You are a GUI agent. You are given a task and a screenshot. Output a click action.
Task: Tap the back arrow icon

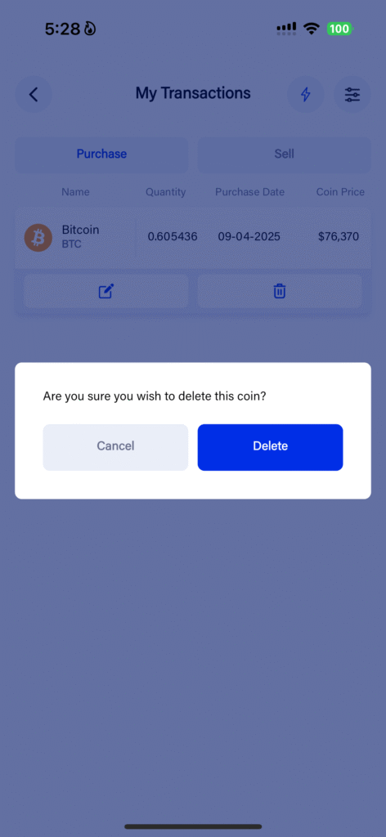click(34, 95)
